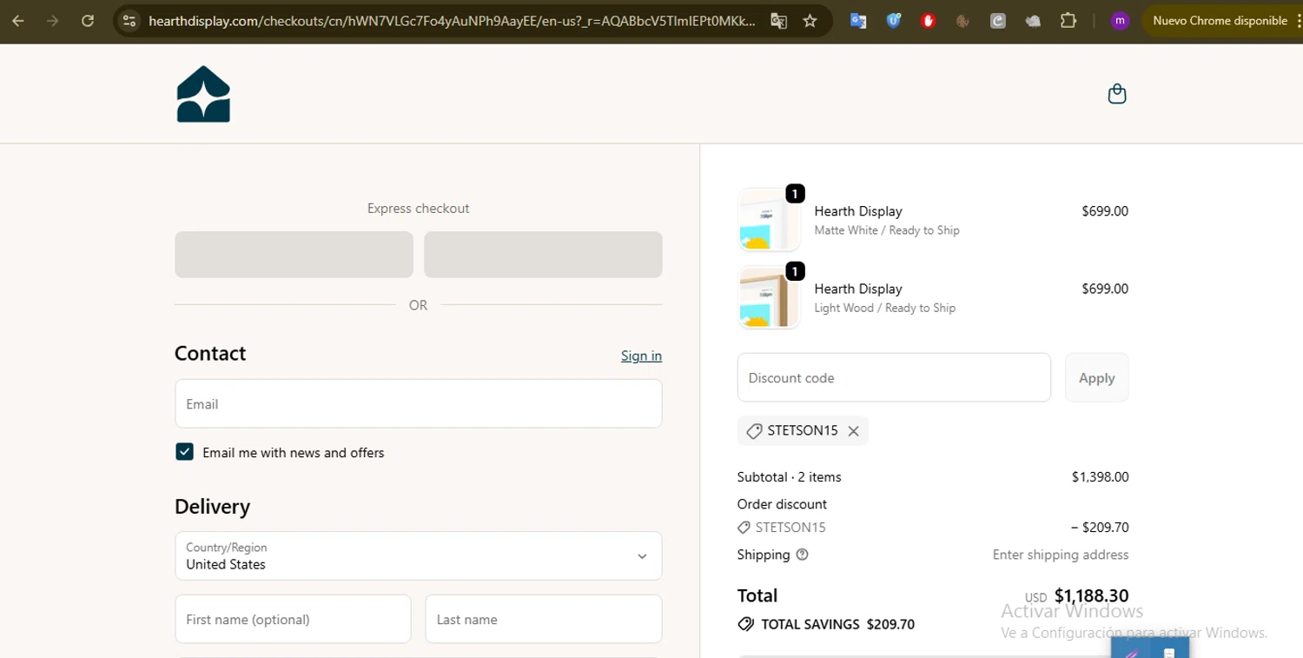Viewport: 1303px width, 658px height.
Task: Go back with browser back arrow
Action: point(17,21)
